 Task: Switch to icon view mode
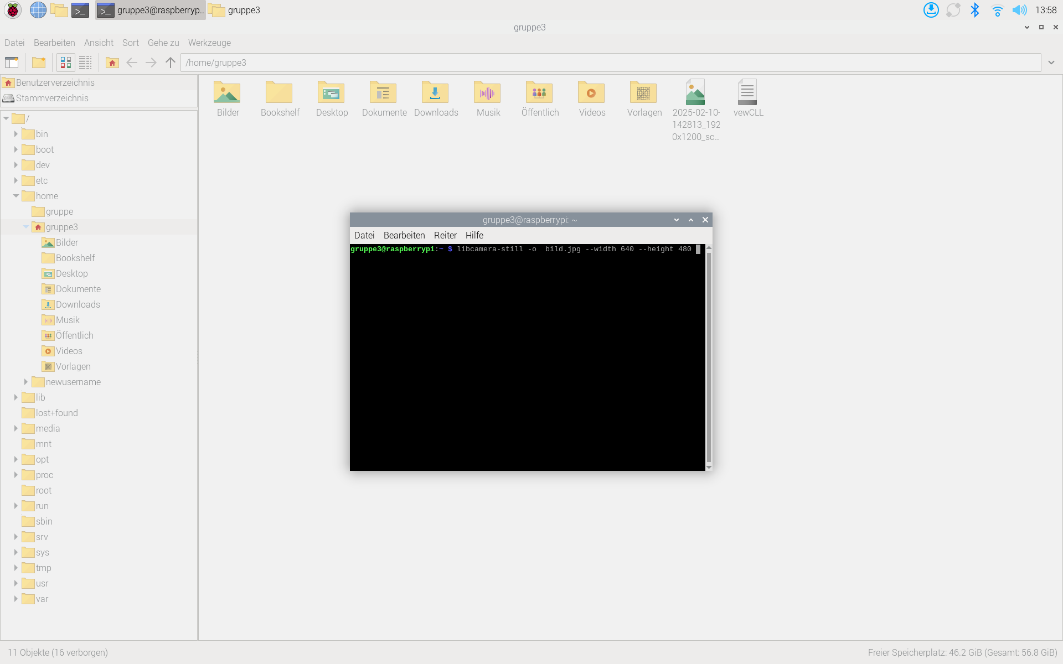[66, 63]
